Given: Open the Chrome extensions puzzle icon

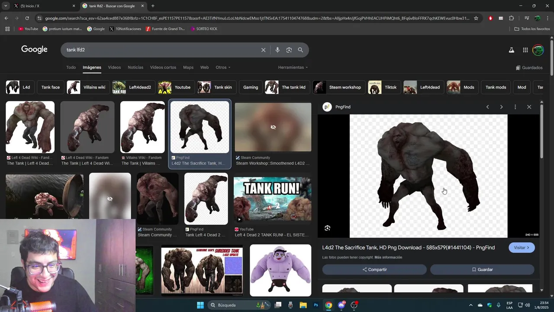Looking at the screenshot, I should [511, 18].
